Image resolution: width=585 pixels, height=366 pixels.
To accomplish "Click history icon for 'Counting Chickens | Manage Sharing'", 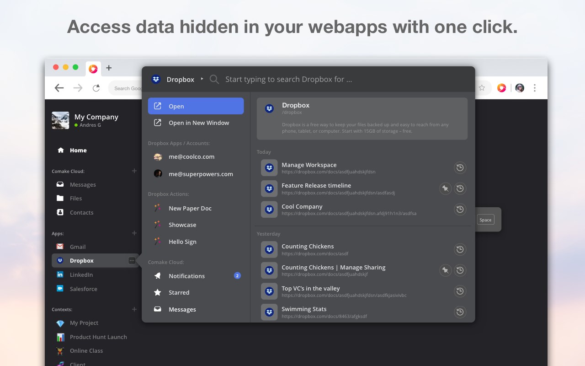I will coord(460,270).
